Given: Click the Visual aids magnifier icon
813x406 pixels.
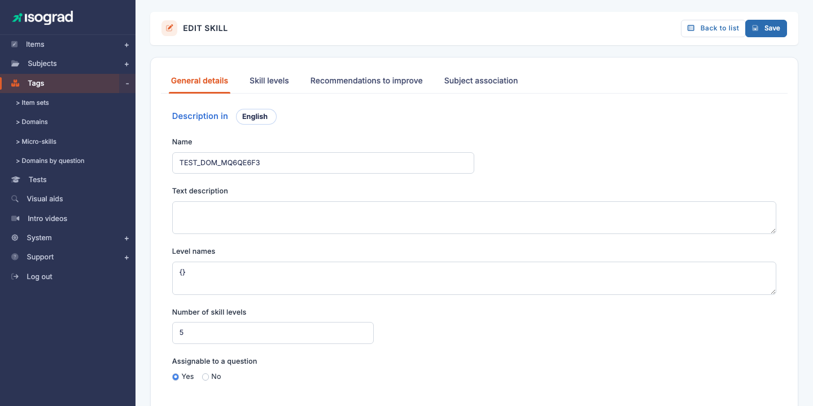Looking at the screenshot, I should 15,198.
